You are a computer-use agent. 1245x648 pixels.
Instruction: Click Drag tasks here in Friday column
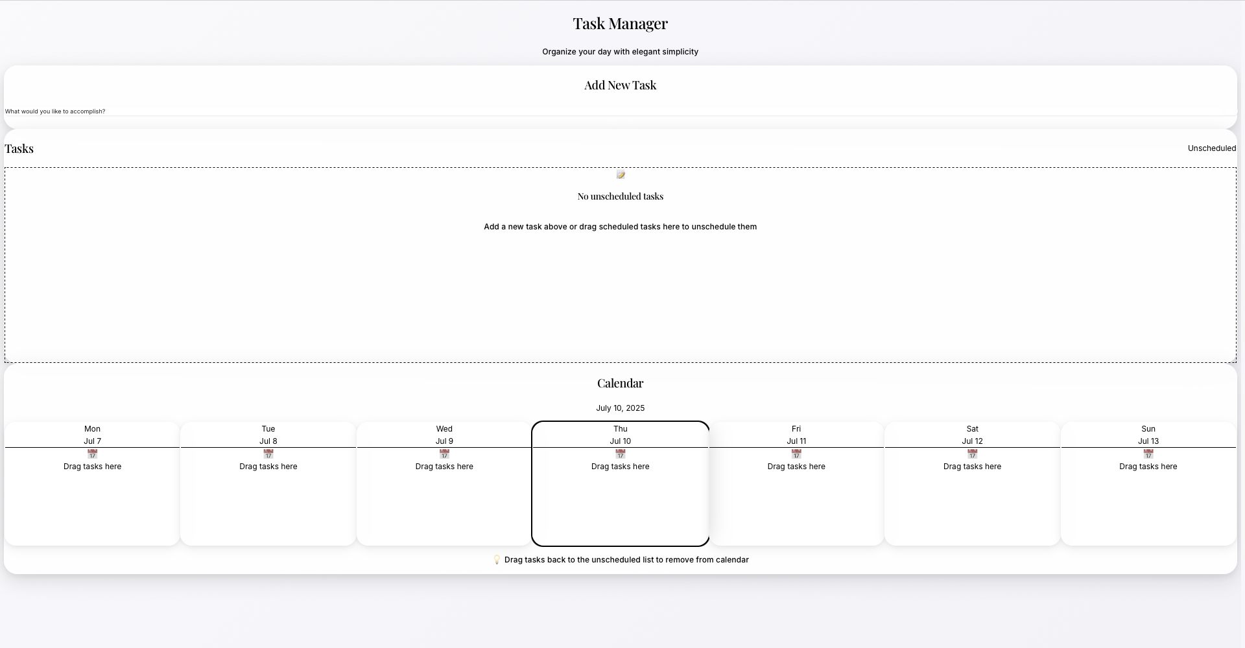click(x=796, y=467)
